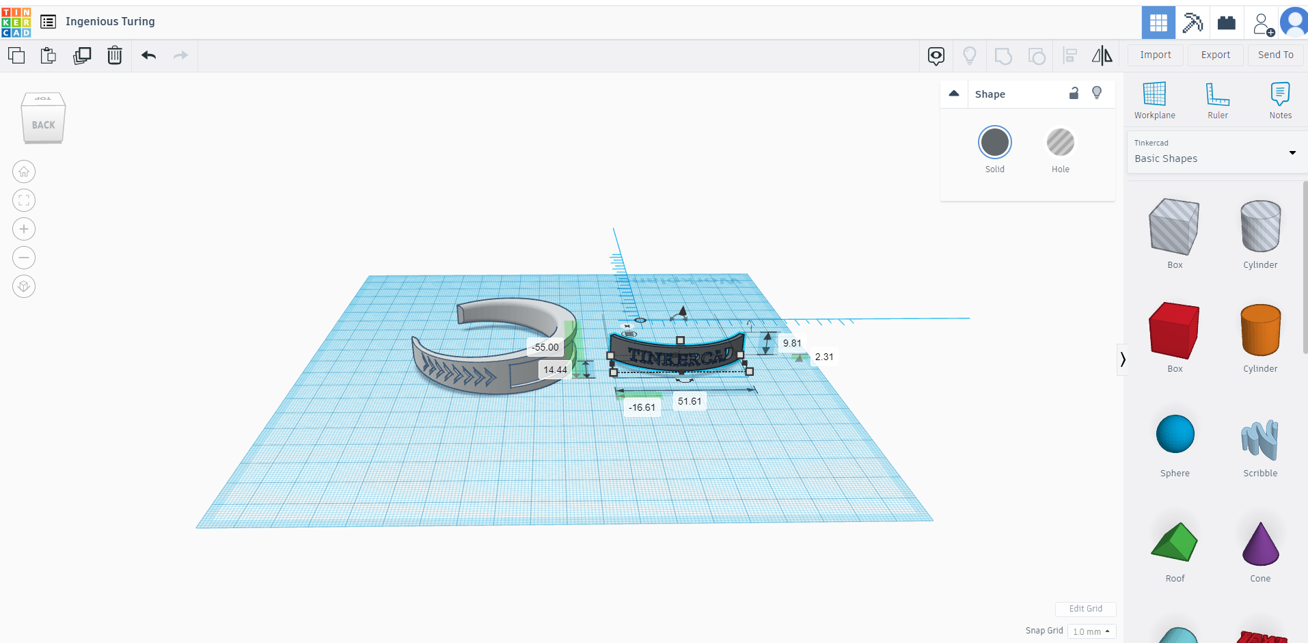Pick the green Roof shape
The image size is (1308, 643).
click(x=1174, y=542)
